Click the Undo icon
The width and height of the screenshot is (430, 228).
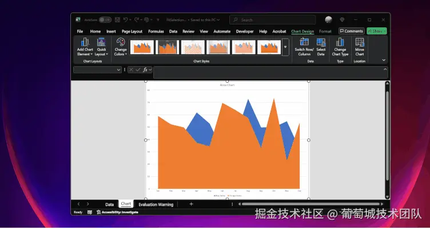pos(125,20)
